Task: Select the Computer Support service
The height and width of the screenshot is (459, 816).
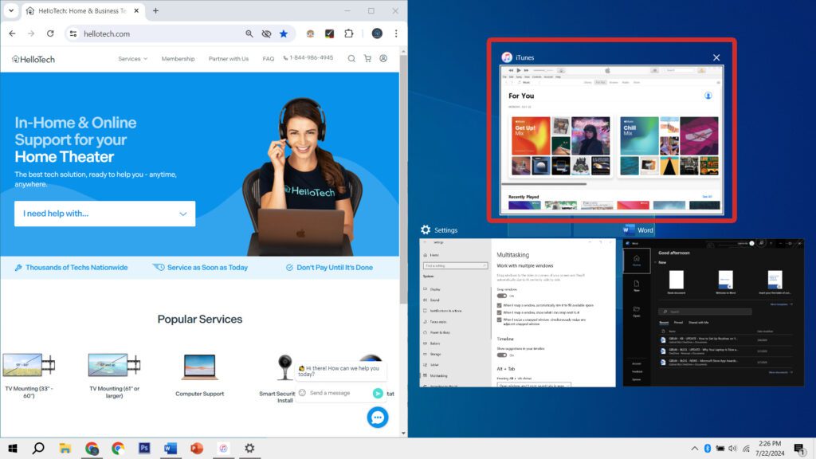Action: coord(200,375)
